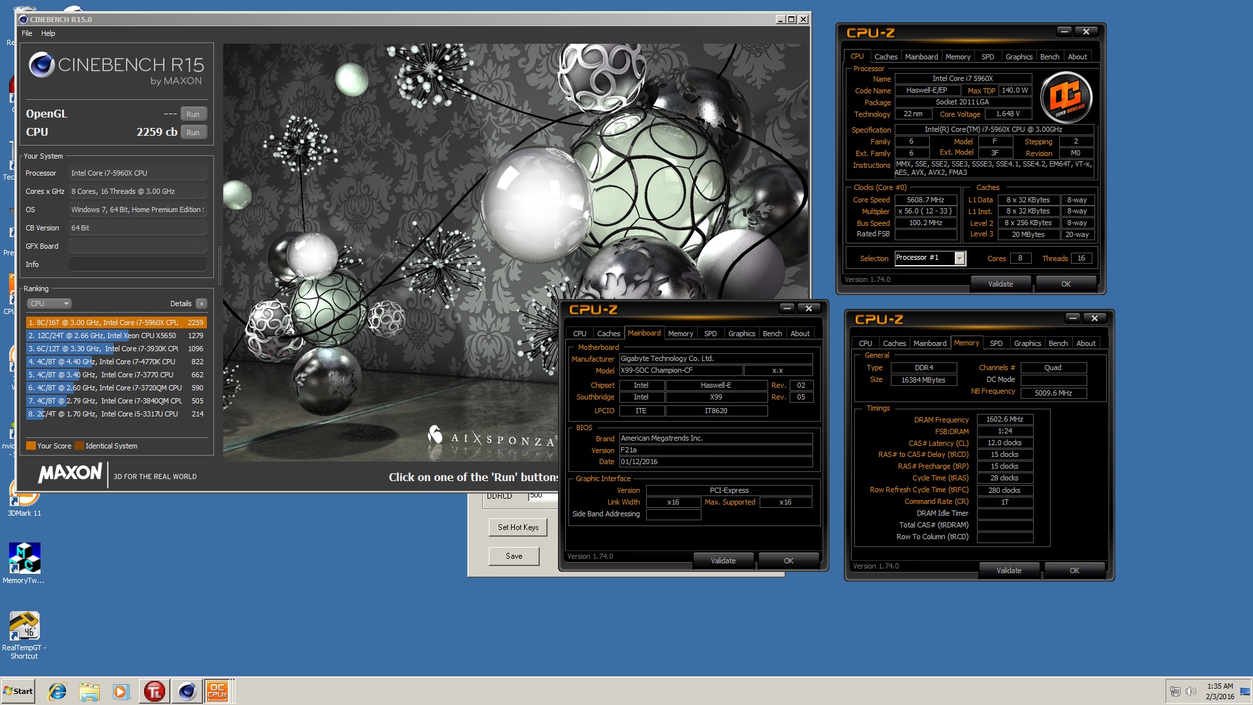
Task: Click the Start button
Action: coord(18,691)
